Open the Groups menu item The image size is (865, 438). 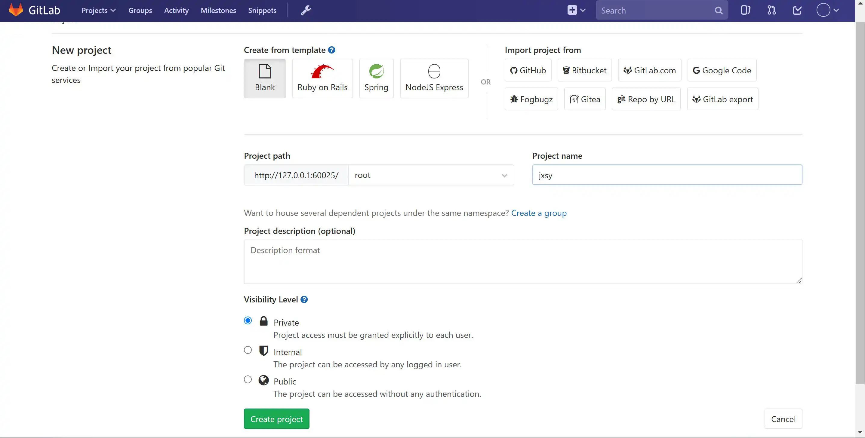coord(140,11)
